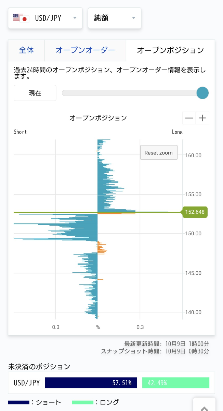Click the 42.49% long position bar
223x411 pixels.
click(175, 383)
